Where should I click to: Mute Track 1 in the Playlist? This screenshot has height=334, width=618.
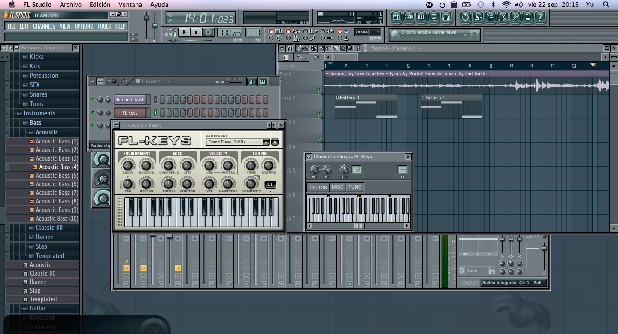[318, 90]
